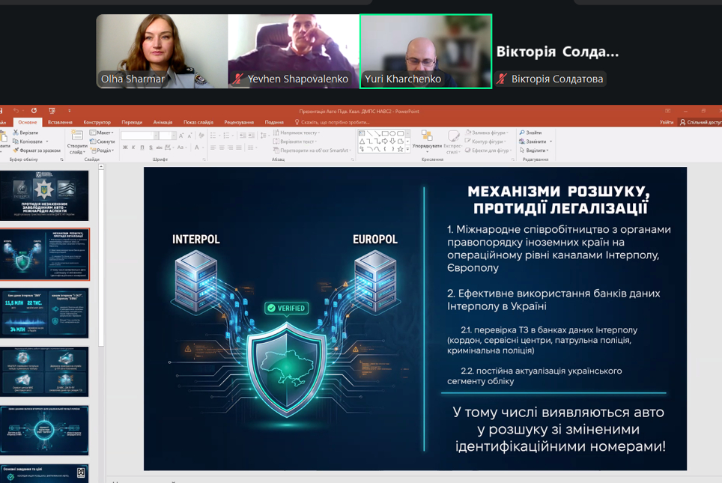Toggle Underline (П) formatting
The width and height of the screenshot is (722, 483).
coord(142,148)
